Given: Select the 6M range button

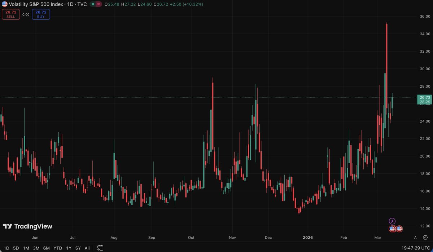Looking at the screenshot, I should (46, 248).
